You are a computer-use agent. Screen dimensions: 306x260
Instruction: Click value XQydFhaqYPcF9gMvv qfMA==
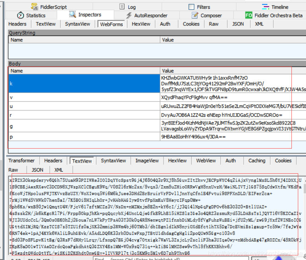pos(194,97)
